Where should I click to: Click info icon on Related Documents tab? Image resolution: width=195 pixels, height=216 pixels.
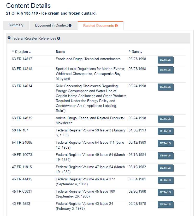(x=116, y=26)
